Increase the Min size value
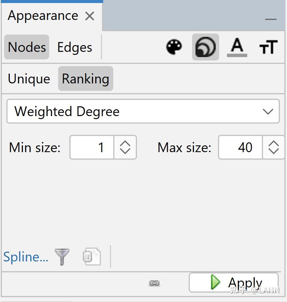The width and height of the screenshot is (287, 302). click(125, 143)
